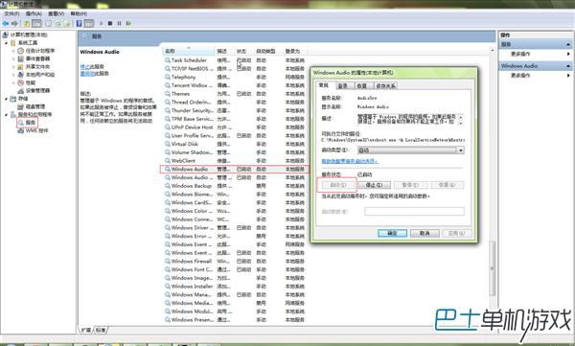Select the WMI 控件 node icon

(20, 130)
